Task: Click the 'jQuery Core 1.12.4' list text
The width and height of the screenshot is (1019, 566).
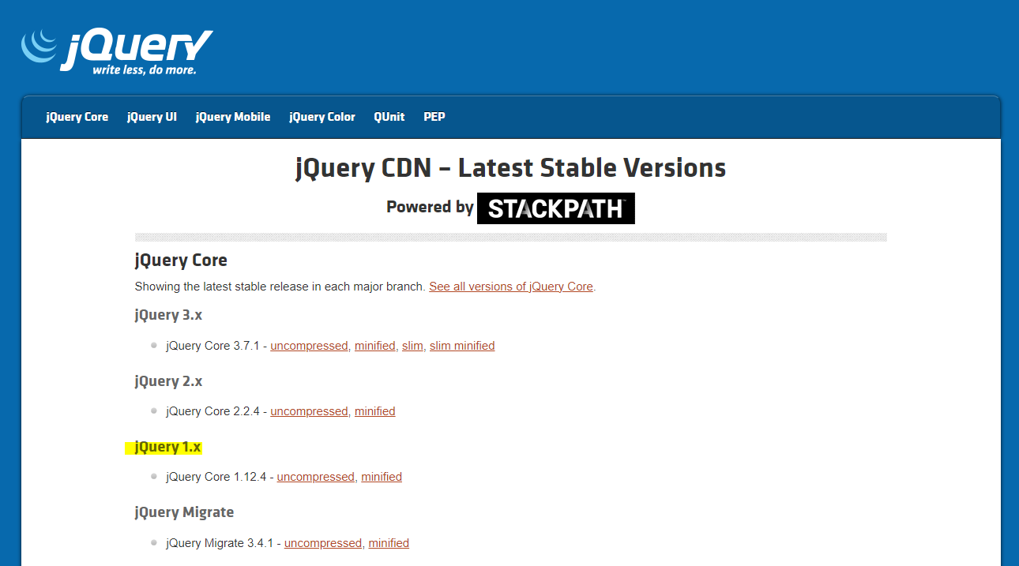Action: coord(216,477)
